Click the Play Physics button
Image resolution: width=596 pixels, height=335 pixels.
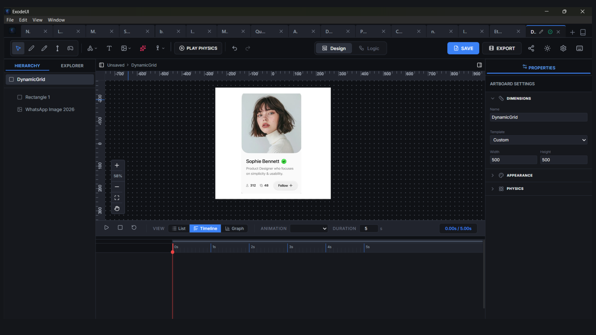198,48
